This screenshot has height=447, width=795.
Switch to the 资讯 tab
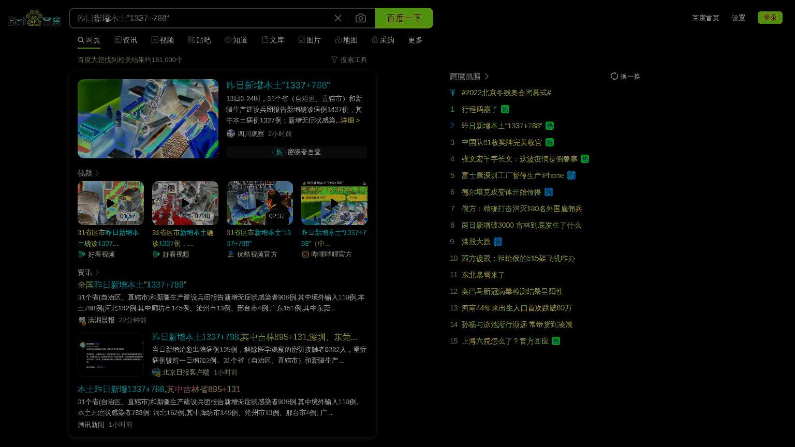click(x=126, y=40)
